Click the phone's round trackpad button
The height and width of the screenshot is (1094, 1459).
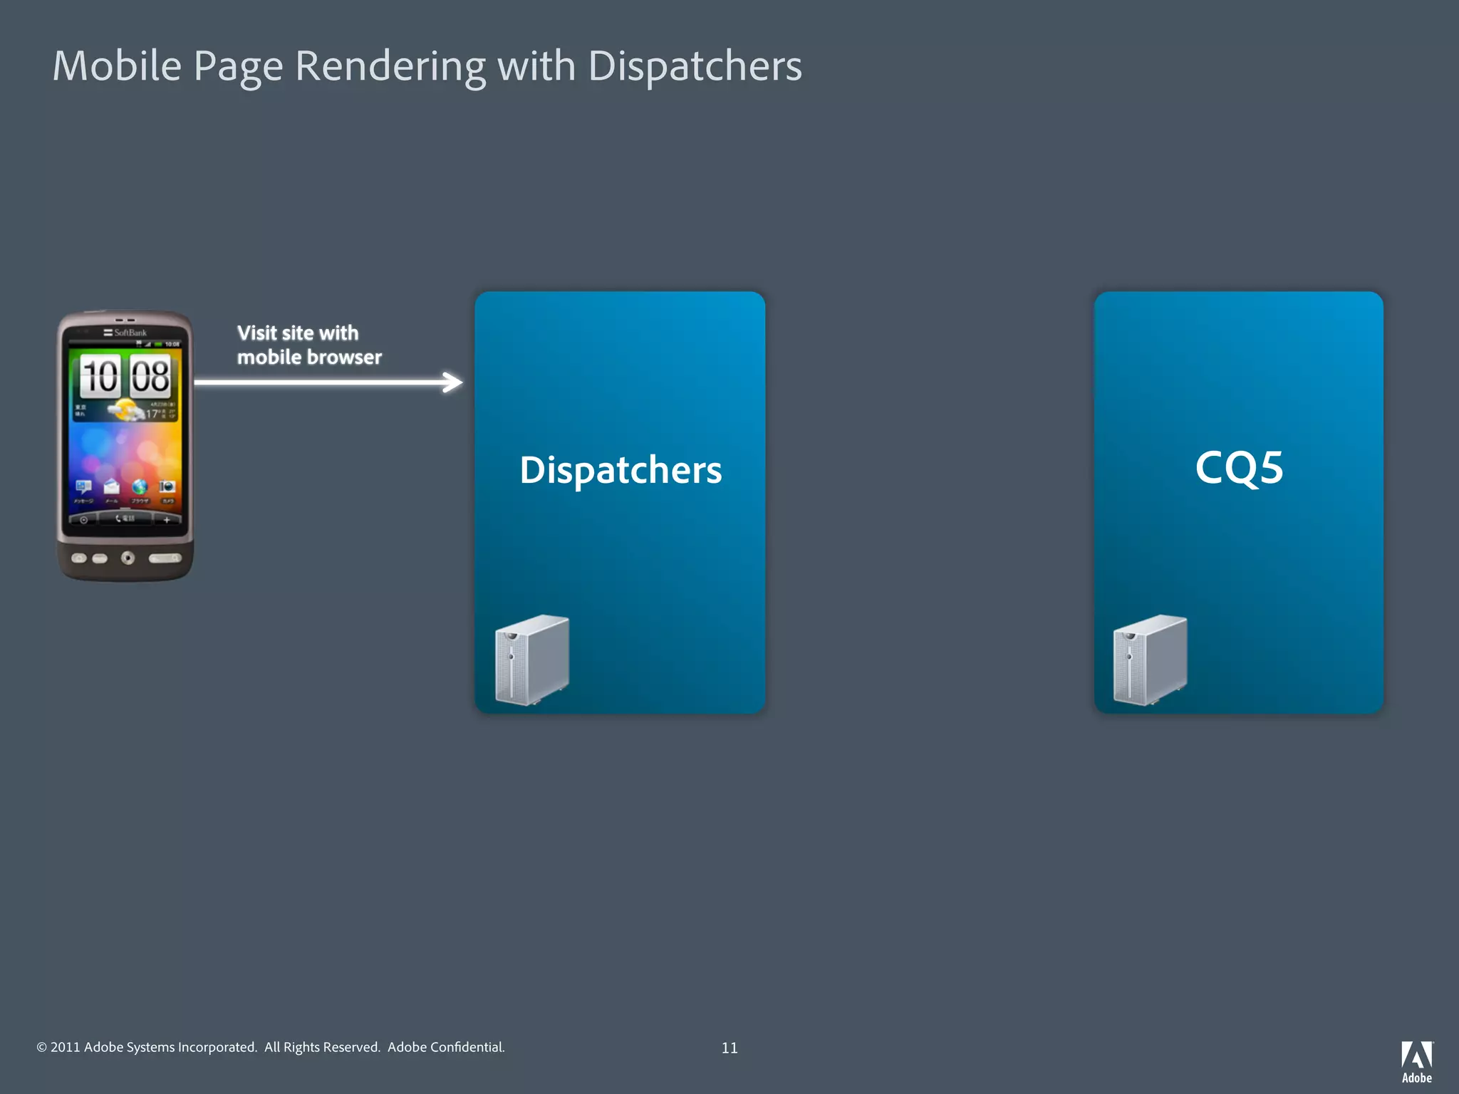pos(128,558)
